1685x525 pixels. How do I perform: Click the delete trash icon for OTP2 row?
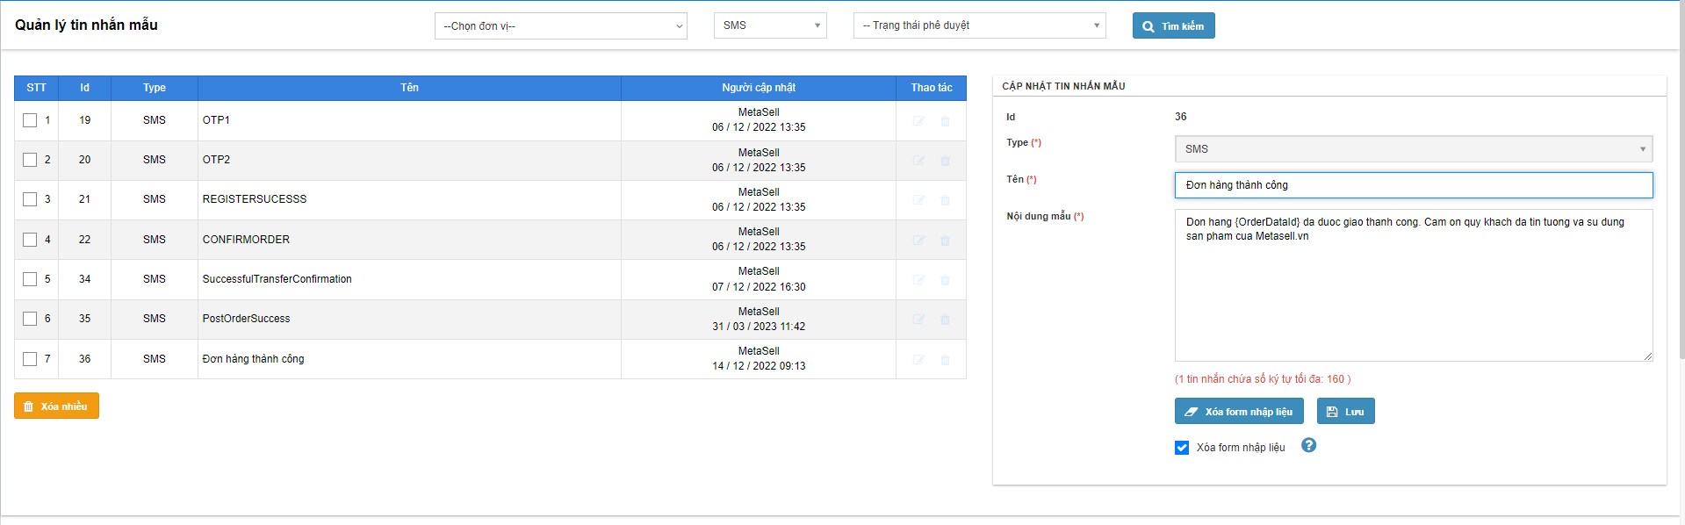click(945, 161)
